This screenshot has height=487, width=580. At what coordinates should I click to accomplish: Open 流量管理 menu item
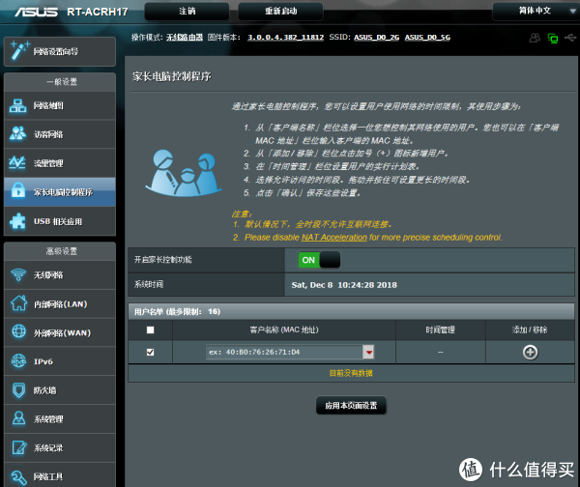point(60,163)
